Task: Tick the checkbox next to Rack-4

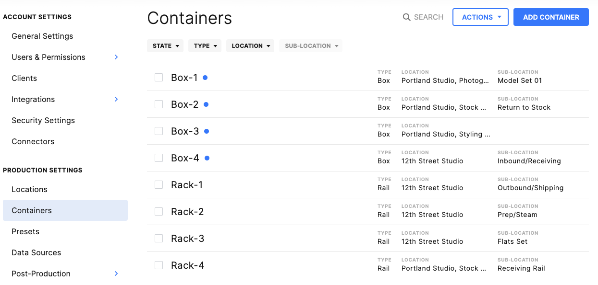Action: point(159,265)
